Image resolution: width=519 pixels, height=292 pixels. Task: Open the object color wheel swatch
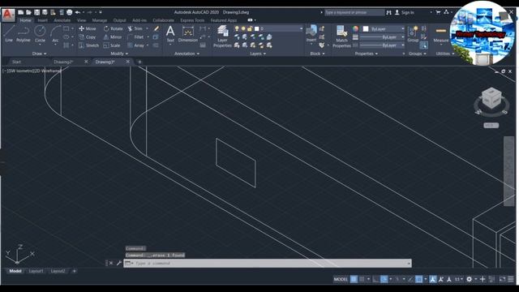355,29
